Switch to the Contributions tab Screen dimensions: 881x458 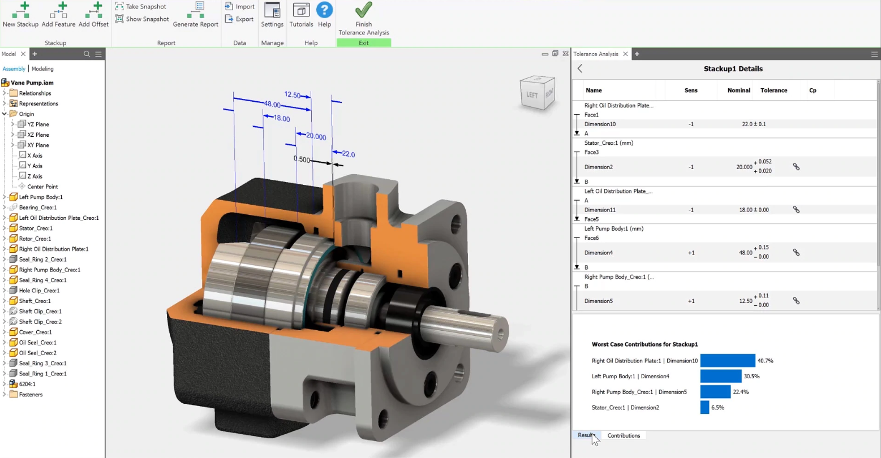pos(624,435)
